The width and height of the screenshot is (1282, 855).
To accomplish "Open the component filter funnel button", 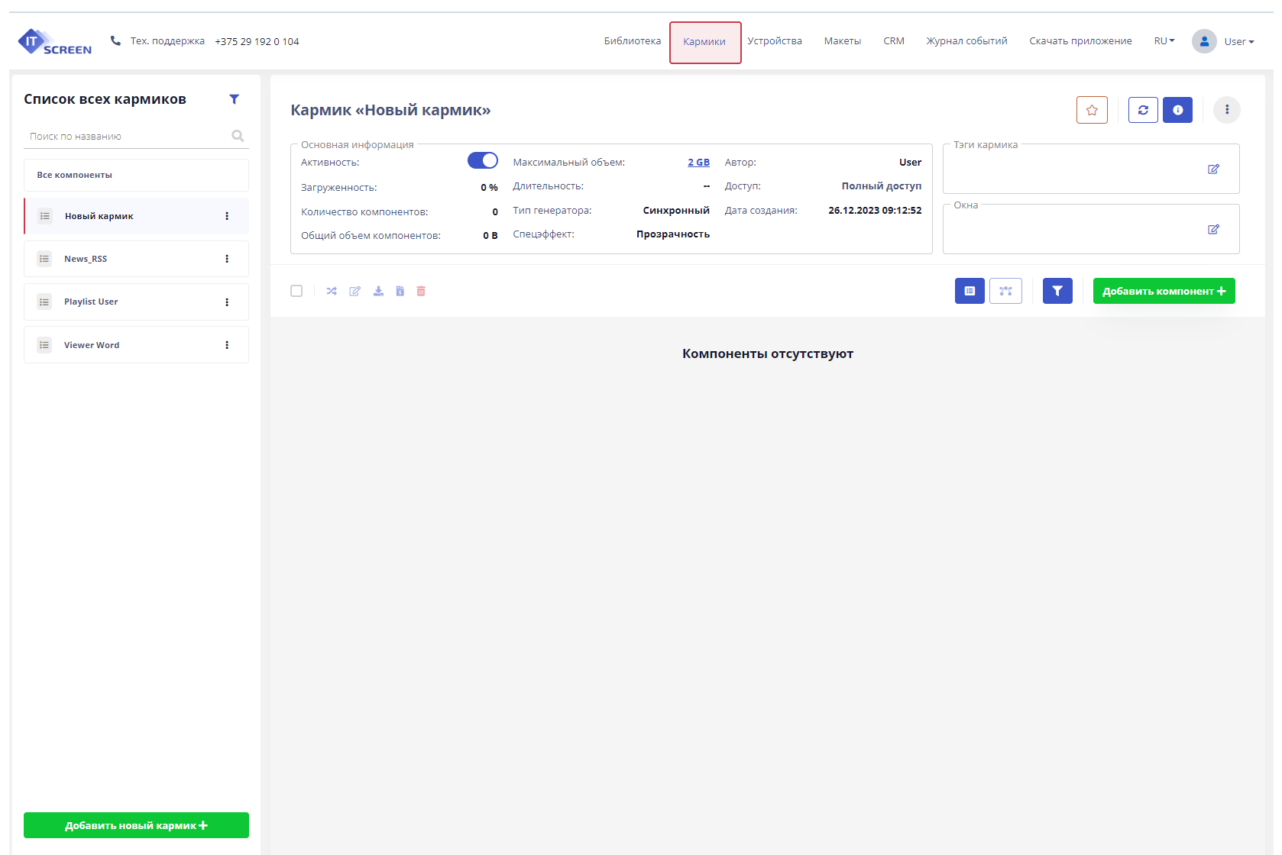I will tap(1057, 291).
